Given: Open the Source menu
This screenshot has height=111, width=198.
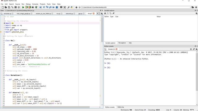Looking at the screenshot, I should 18,4.
